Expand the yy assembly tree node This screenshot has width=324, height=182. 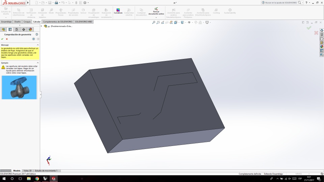(x=41, y=26)
